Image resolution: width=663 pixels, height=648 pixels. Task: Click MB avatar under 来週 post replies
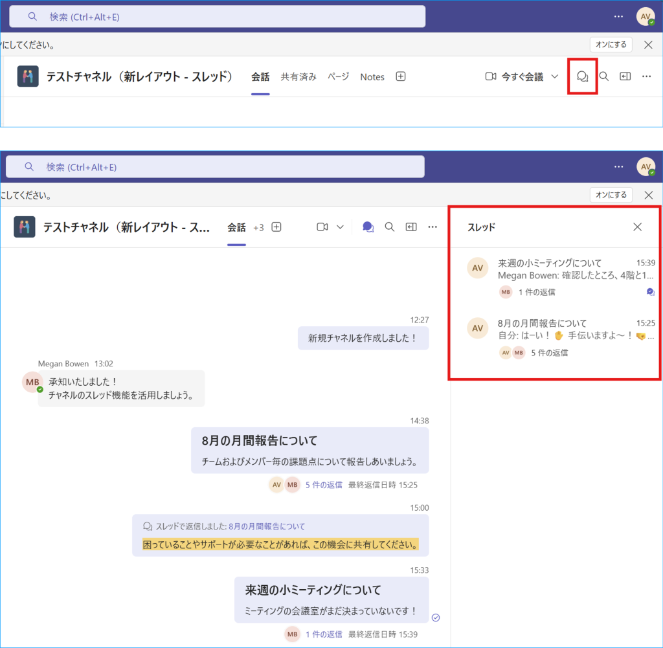coord(292,634)
